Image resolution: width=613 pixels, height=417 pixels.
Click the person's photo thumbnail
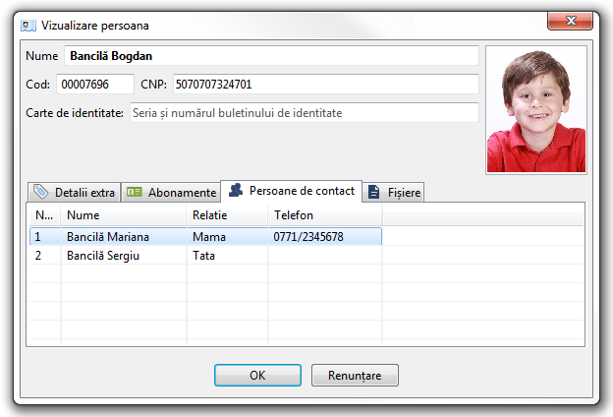pos(536,109)
